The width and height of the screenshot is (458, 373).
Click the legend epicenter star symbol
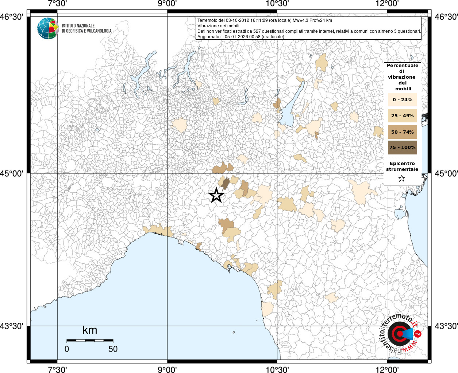click(402, 178)
